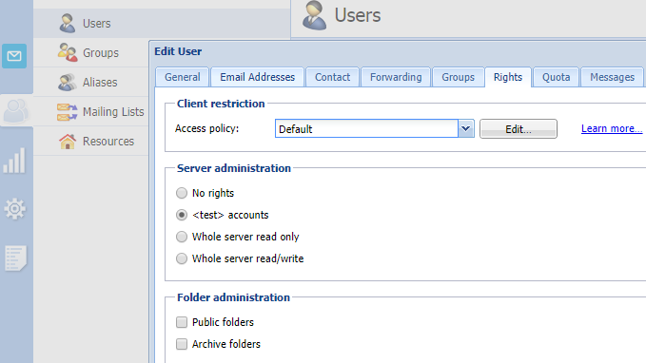The height and width of the screenshot is (363, 646).
Task: Open the Learn more link
Action: click(x=612, y=128)
